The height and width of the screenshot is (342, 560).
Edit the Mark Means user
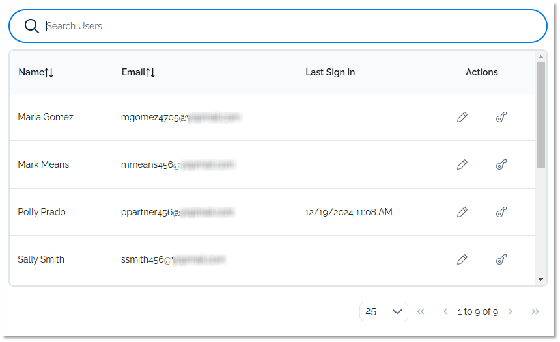(462, 164)
